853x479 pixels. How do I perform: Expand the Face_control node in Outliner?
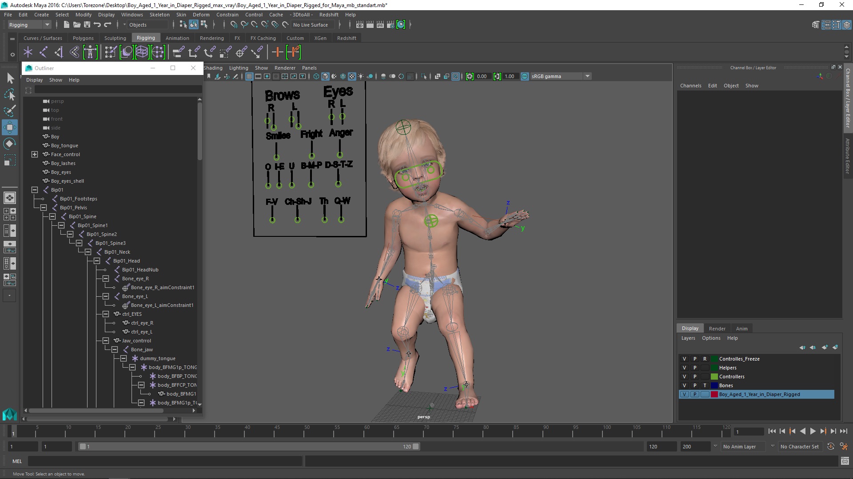35,154
